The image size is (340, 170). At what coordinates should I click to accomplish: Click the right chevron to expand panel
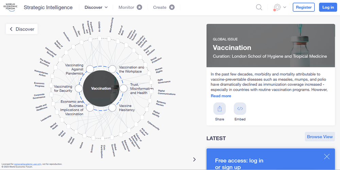(194, 160)
